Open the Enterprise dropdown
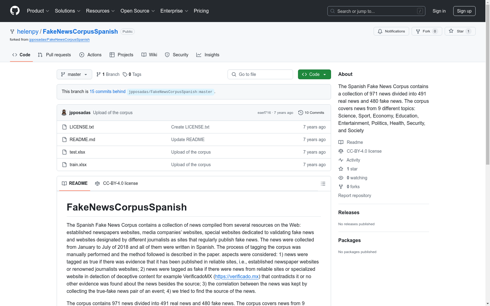Screen dimensions: 490x306 click(174, 11)
